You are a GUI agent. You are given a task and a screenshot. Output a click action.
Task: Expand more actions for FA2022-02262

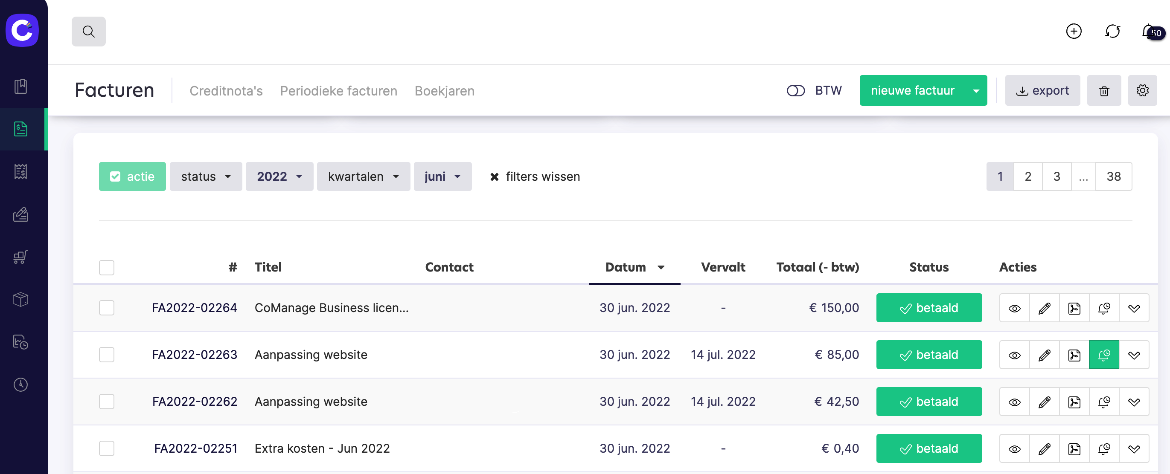pyautogui.click(x=1134, y=402)
